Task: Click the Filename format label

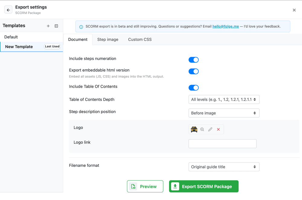Action: tap(84, 166)
